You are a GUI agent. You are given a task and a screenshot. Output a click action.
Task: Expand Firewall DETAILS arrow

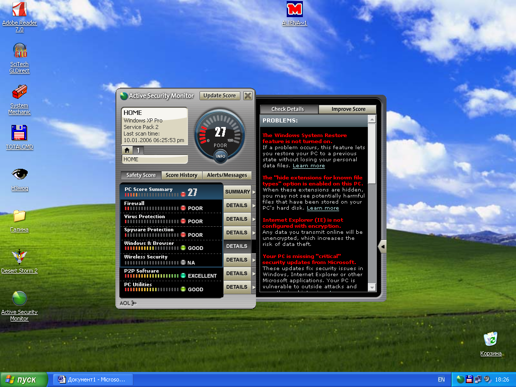click(x=254, y=206)
